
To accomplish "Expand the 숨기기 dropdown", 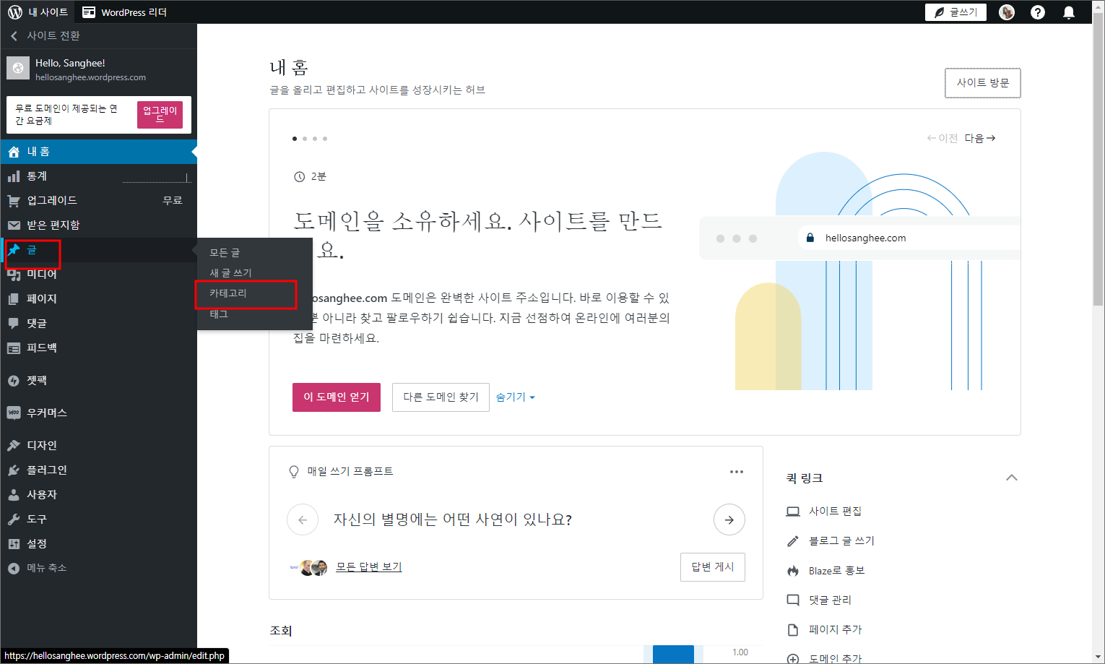I will tap(515, 397).
